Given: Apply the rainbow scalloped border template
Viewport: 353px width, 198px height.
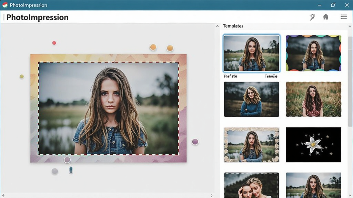Looking at the screenshot, I should click(x=313, y=53).
